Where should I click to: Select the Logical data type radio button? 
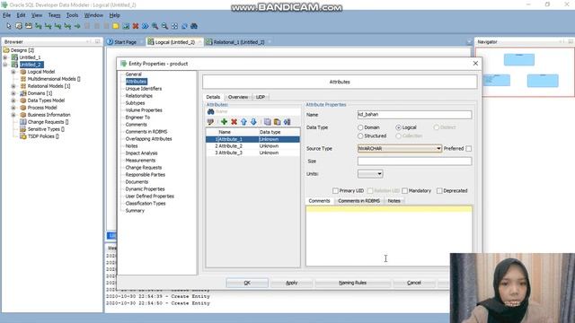(398, 127)
